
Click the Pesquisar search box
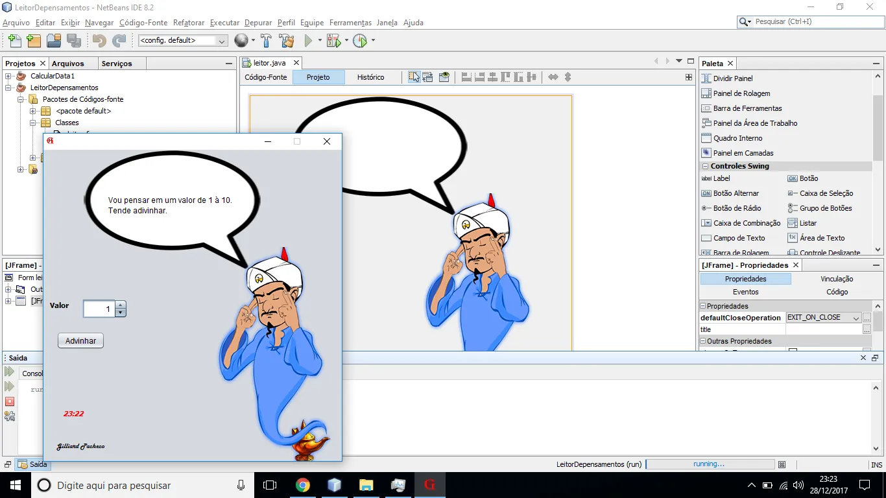coord(809,21)
